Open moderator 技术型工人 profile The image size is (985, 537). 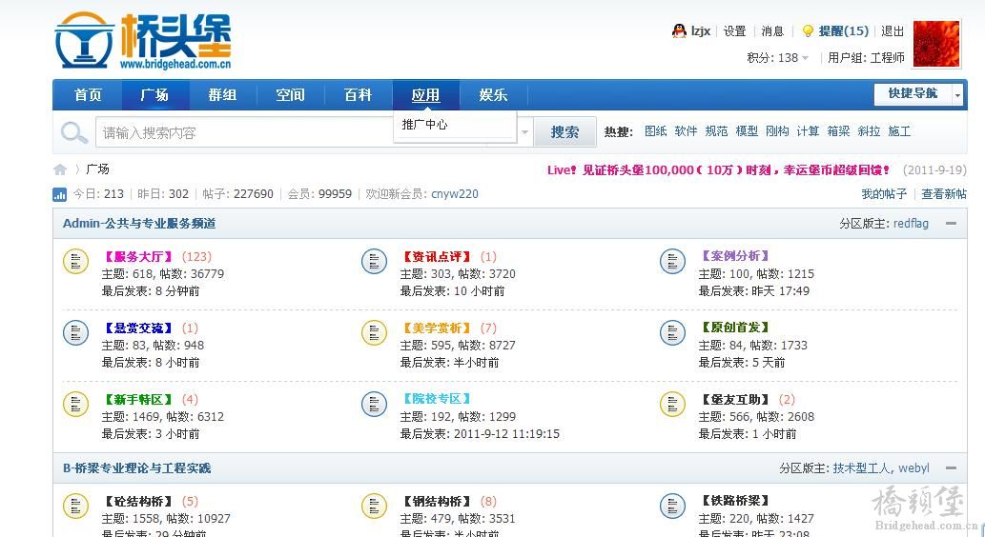pyautogui.click(x=861, y=468)
